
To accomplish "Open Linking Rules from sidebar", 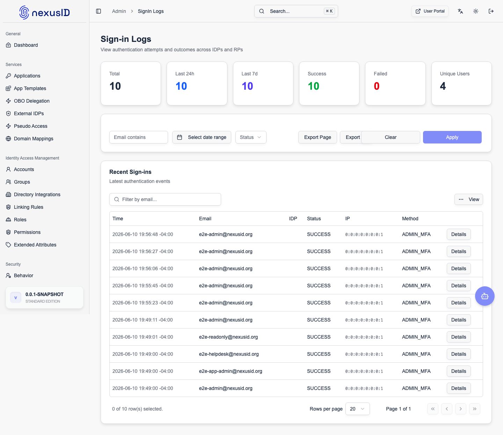I will click(28, 207).
